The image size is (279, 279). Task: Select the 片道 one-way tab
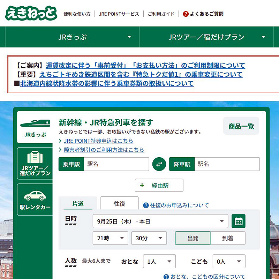[78, 204]
